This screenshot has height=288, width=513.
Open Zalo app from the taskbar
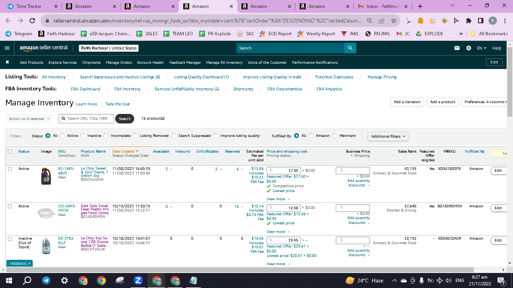138,280
